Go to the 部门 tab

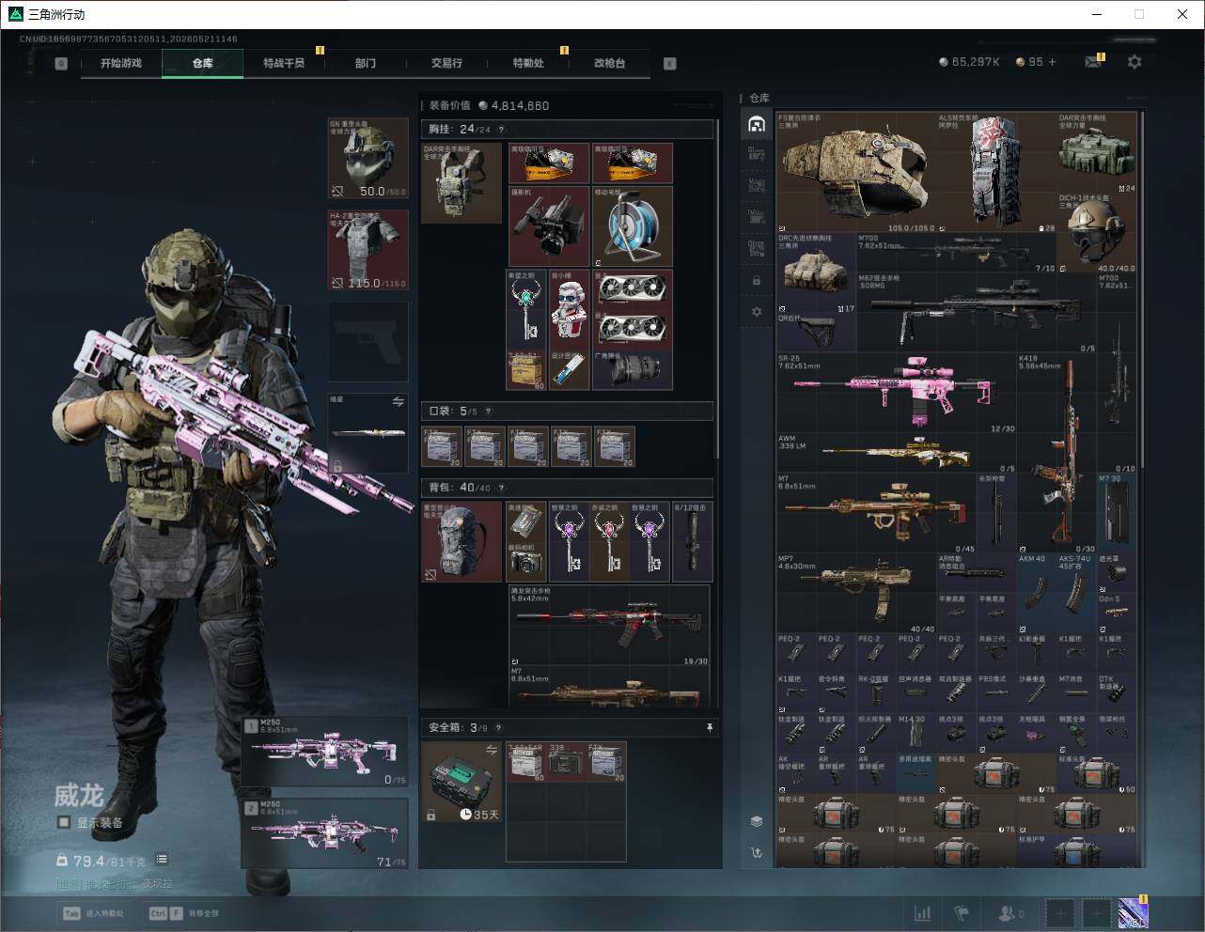pos(366,63)
